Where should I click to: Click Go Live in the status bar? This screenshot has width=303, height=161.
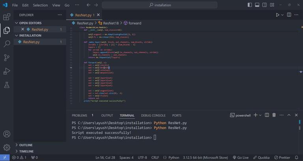(240, 157)
